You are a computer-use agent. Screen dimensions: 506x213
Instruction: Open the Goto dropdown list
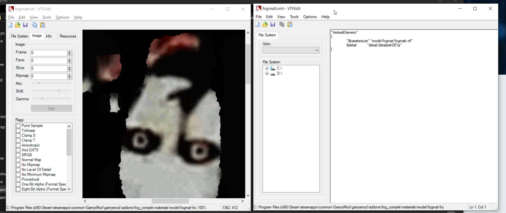[291, 50]
